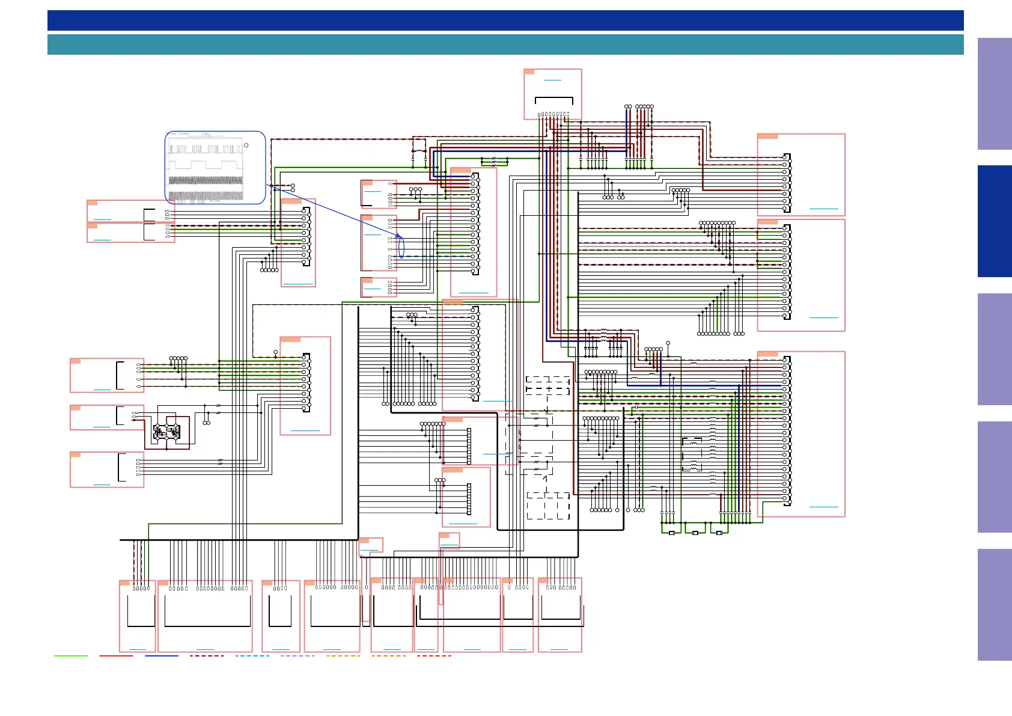This screenshot has width=1012, height=716.
Task: Open the bottommost purple side tab
Action: (995, 605)
